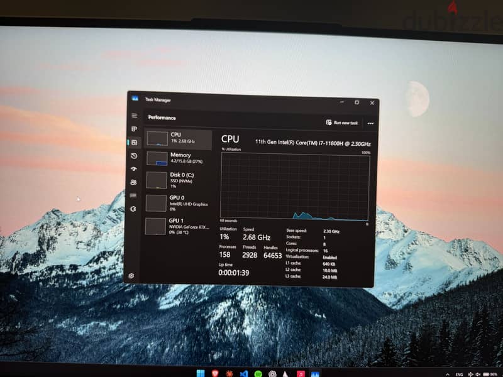Click the '60 seconds' graph label
This screenshot has width=503, height=377.
(x=228, y=221)
